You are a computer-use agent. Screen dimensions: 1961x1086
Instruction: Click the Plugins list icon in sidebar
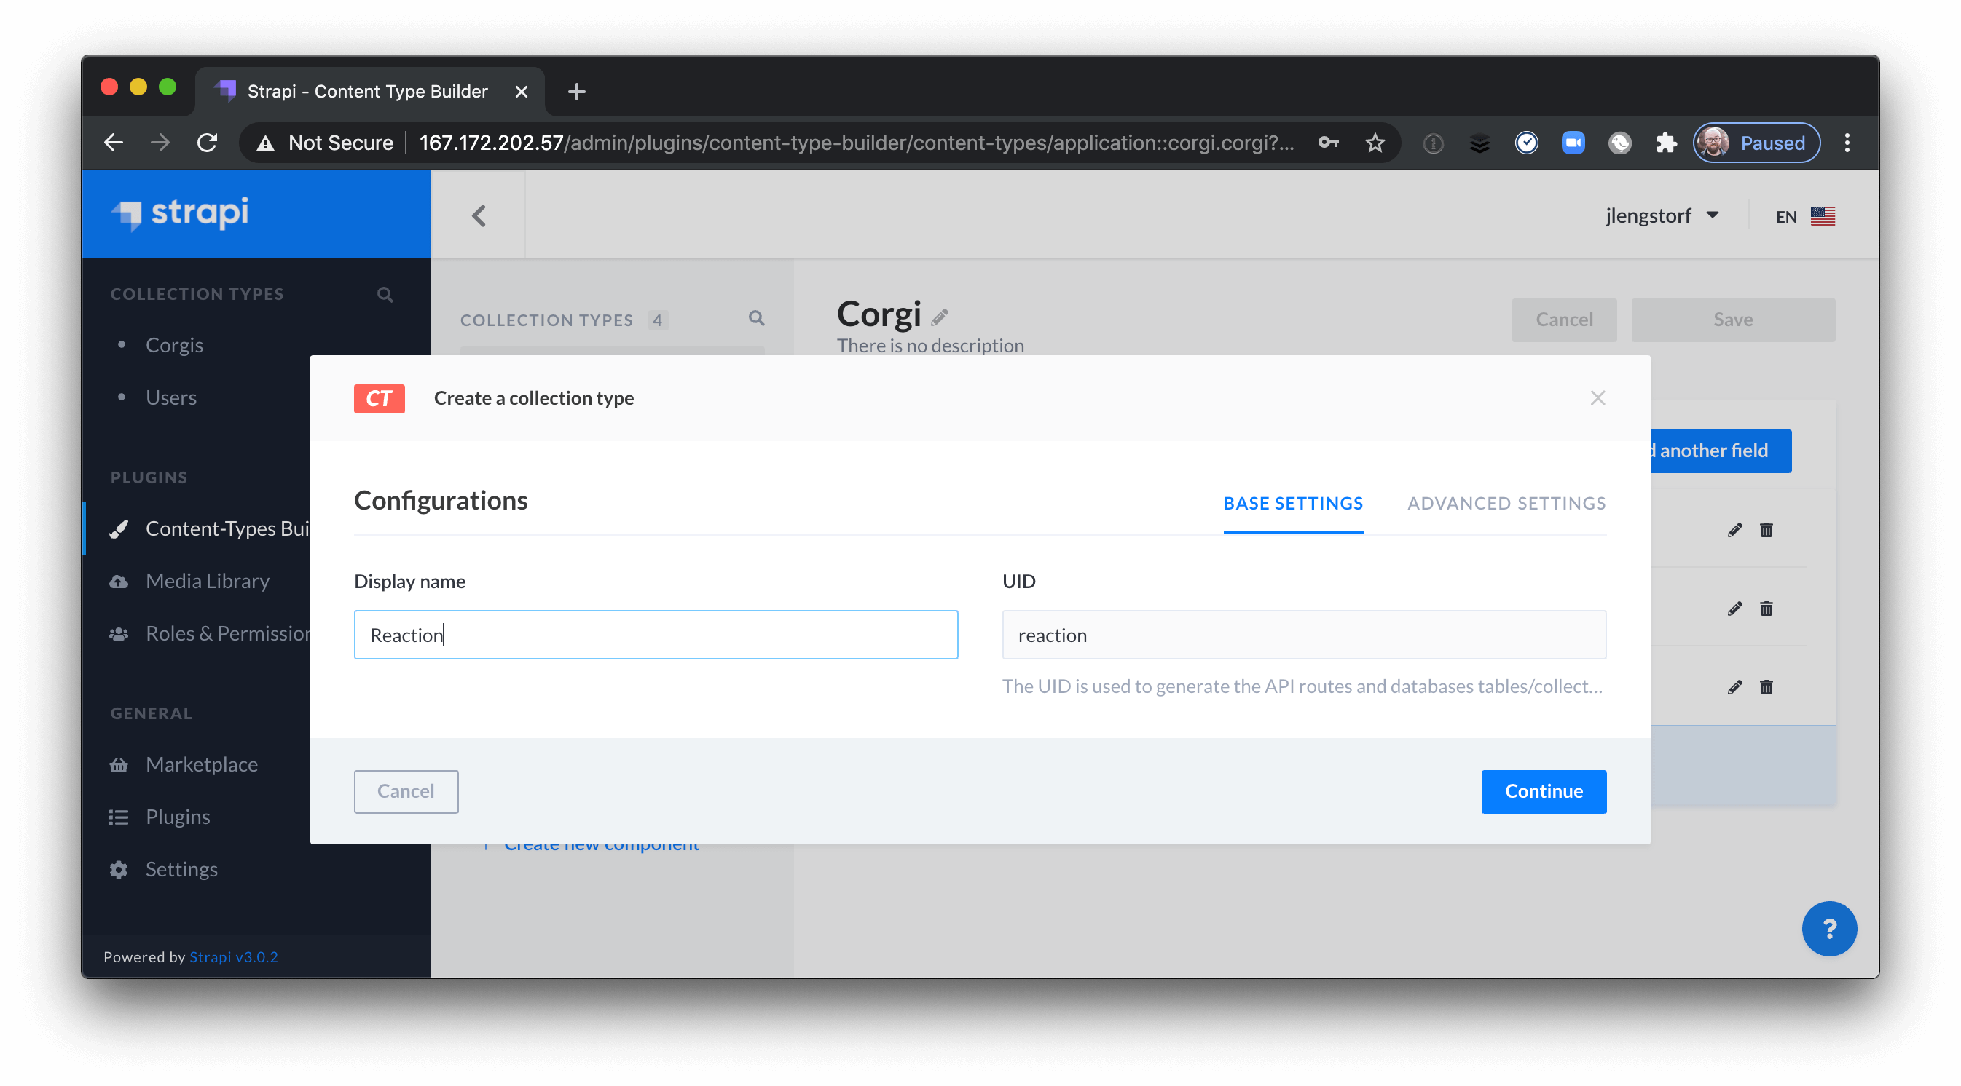click(119, 816)
